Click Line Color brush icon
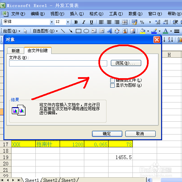The image size is (182, 182). (154, 31)
